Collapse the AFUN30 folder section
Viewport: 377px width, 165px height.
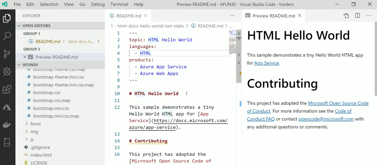(x=60, y=65)
